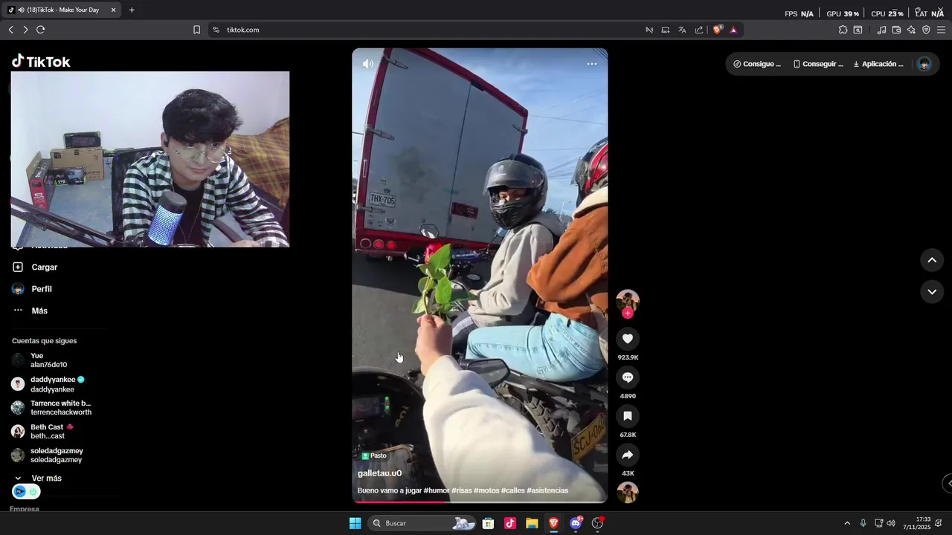Click the Consigue... button in the header
This screenshot has width=952, height=535.
point(757,64)
